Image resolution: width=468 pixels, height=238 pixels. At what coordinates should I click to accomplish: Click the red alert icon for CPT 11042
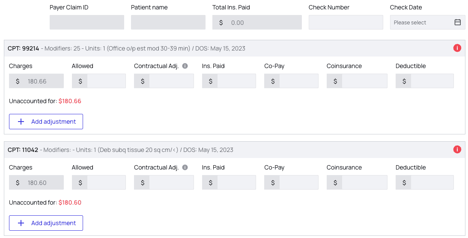point(457,149)
